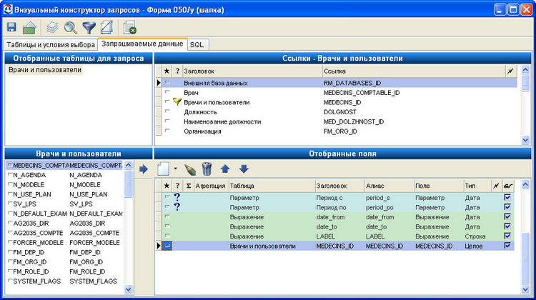Click the filter funnel icon beside Врачи и пользователи link
Image resolution: width=536 pixels, height=300 pixels.
point(177,102)
